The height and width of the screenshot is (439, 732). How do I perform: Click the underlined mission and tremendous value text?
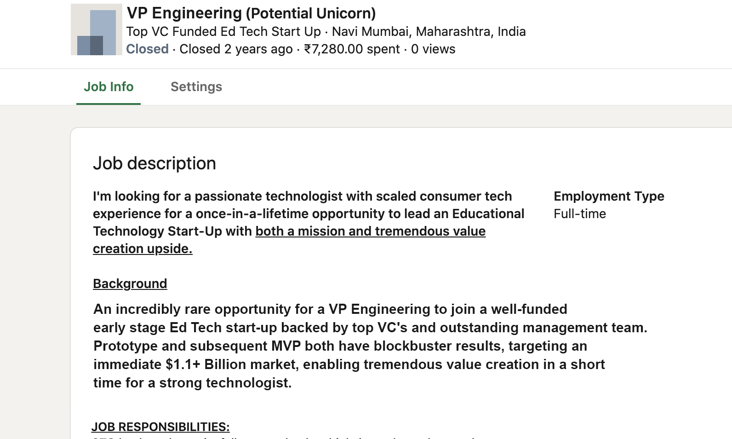click(x=371, y=231)
